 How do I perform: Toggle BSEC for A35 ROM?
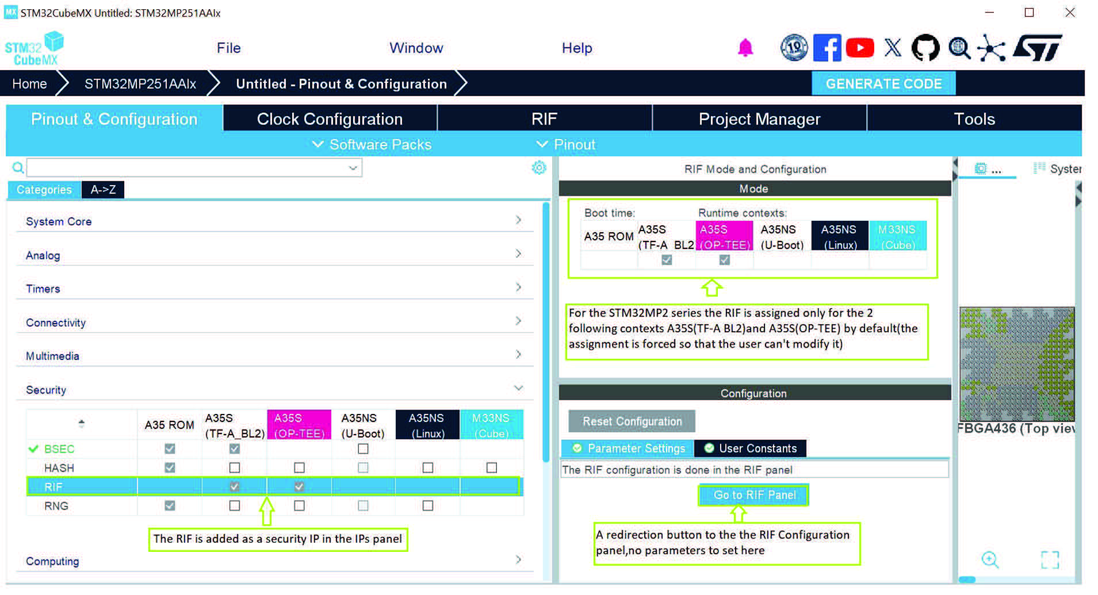(x=170, y=448)
